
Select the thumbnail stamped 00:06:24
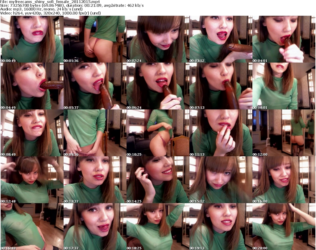pyautogui.click(x=158, y=86)
